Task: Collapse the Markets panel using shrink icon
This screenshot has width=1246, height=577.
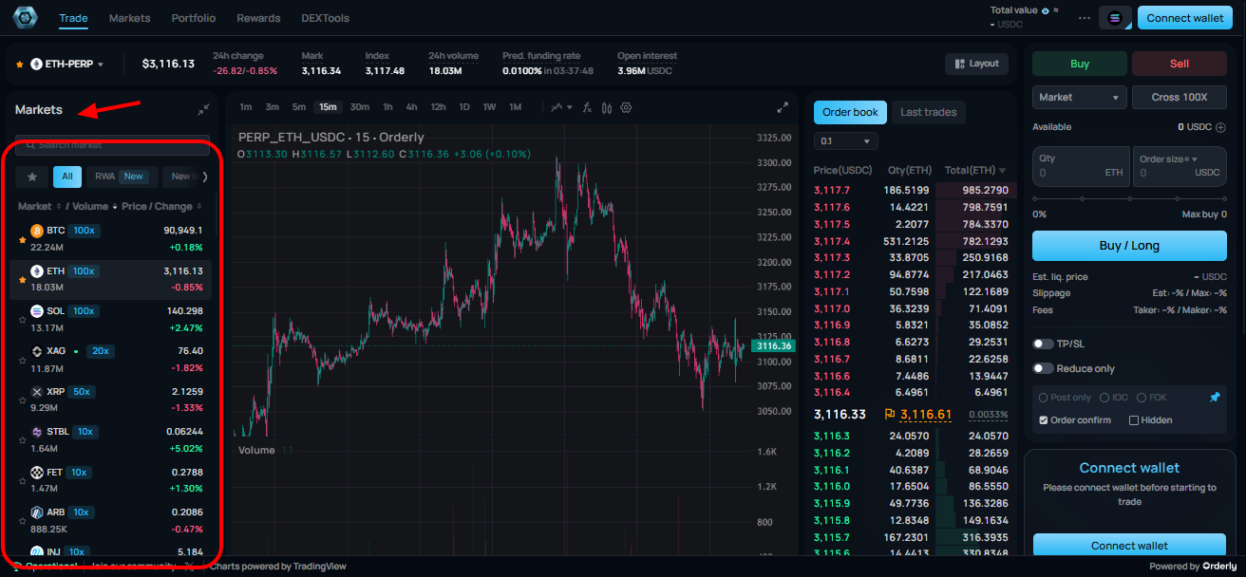Action: coord(202,109)
